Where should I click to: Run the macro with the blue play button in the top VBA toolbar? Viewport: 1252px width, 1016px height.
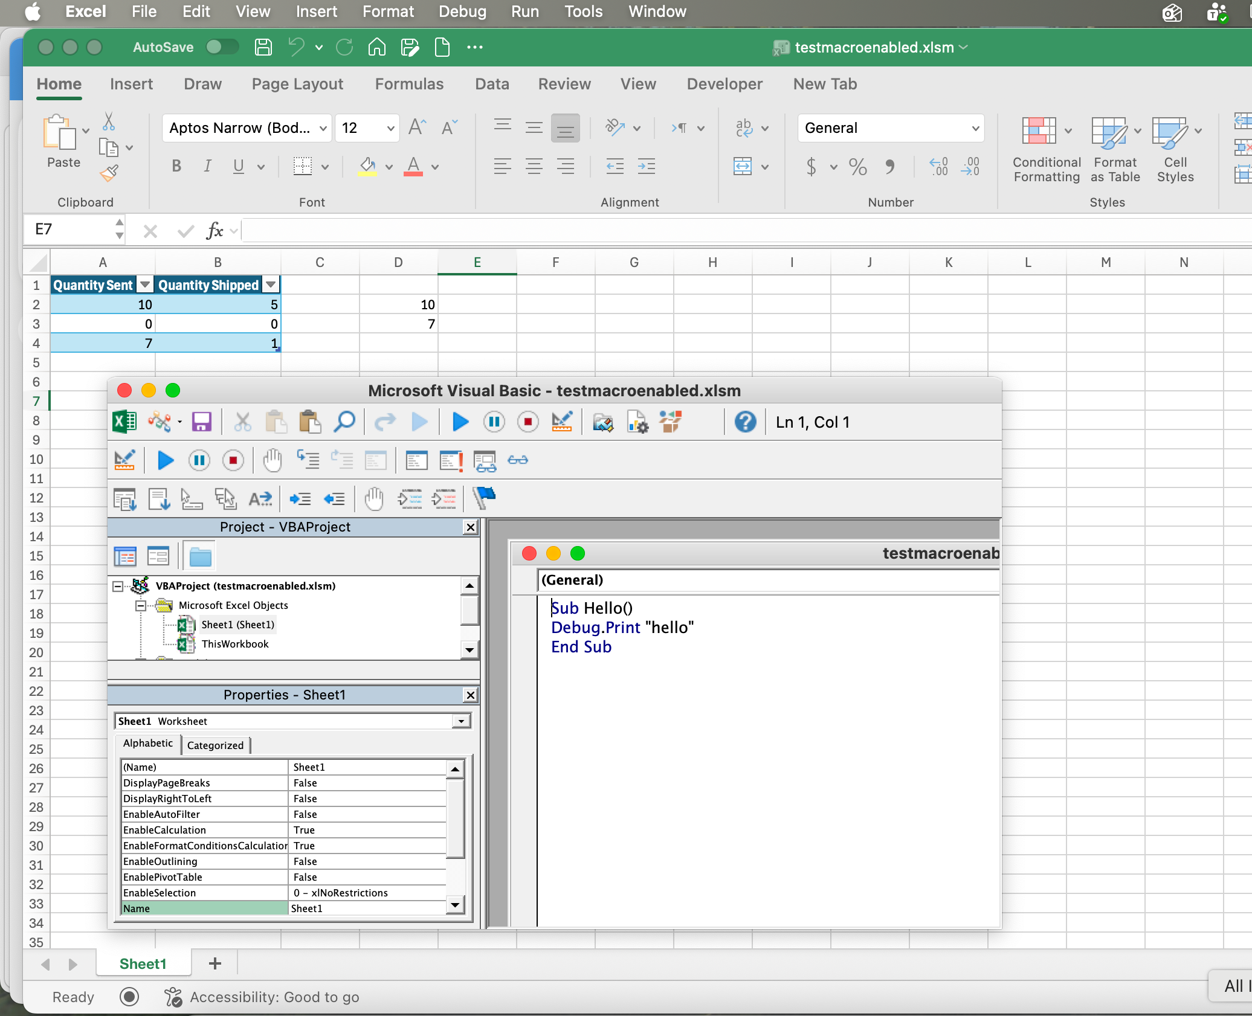[x=460, y=422]
